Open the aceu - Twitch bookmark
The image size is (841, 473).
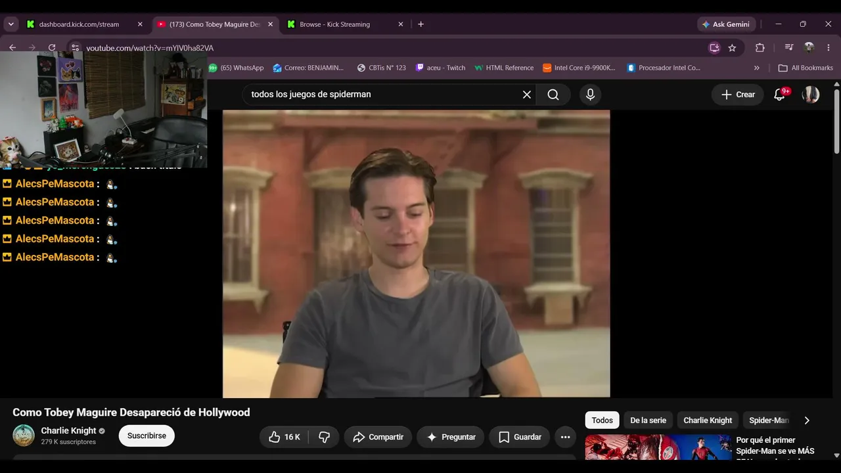click(440, 68)
